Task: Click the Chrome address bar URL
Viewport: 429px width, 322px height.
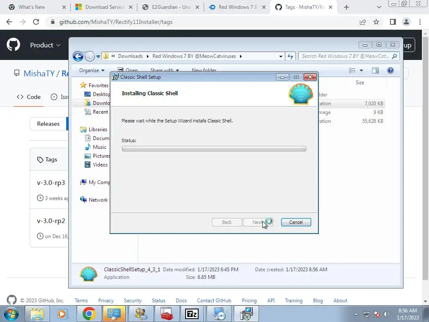Action: point(116,22)
